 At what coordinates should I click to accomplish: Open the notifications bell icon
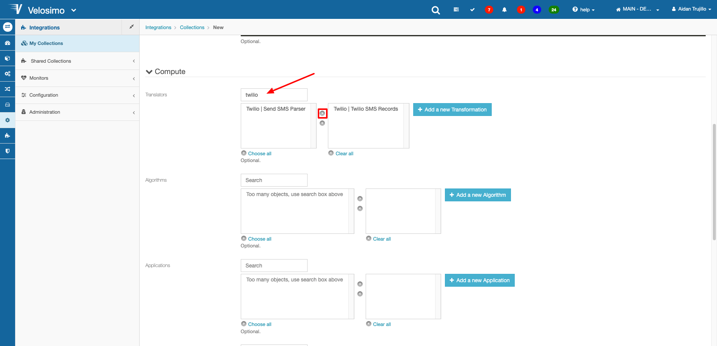pyautogui.click(x=505, y=9)
